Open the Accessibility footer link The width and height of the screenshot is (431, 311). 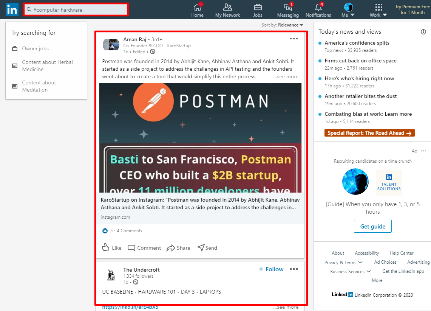(367, 253)
